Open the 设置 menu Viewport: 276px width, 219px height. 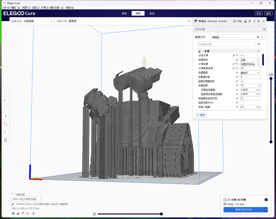36,8
